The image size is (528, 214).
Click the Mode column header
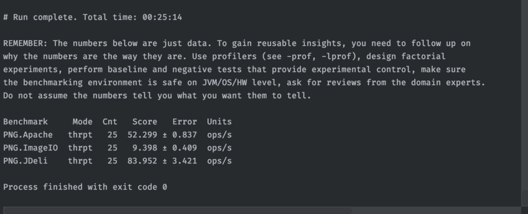pos(82,122)
